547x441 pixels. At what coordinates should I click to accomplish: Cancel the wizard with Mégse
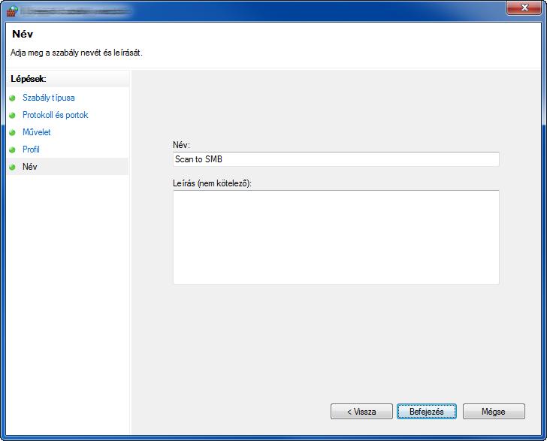pos(494,412)
